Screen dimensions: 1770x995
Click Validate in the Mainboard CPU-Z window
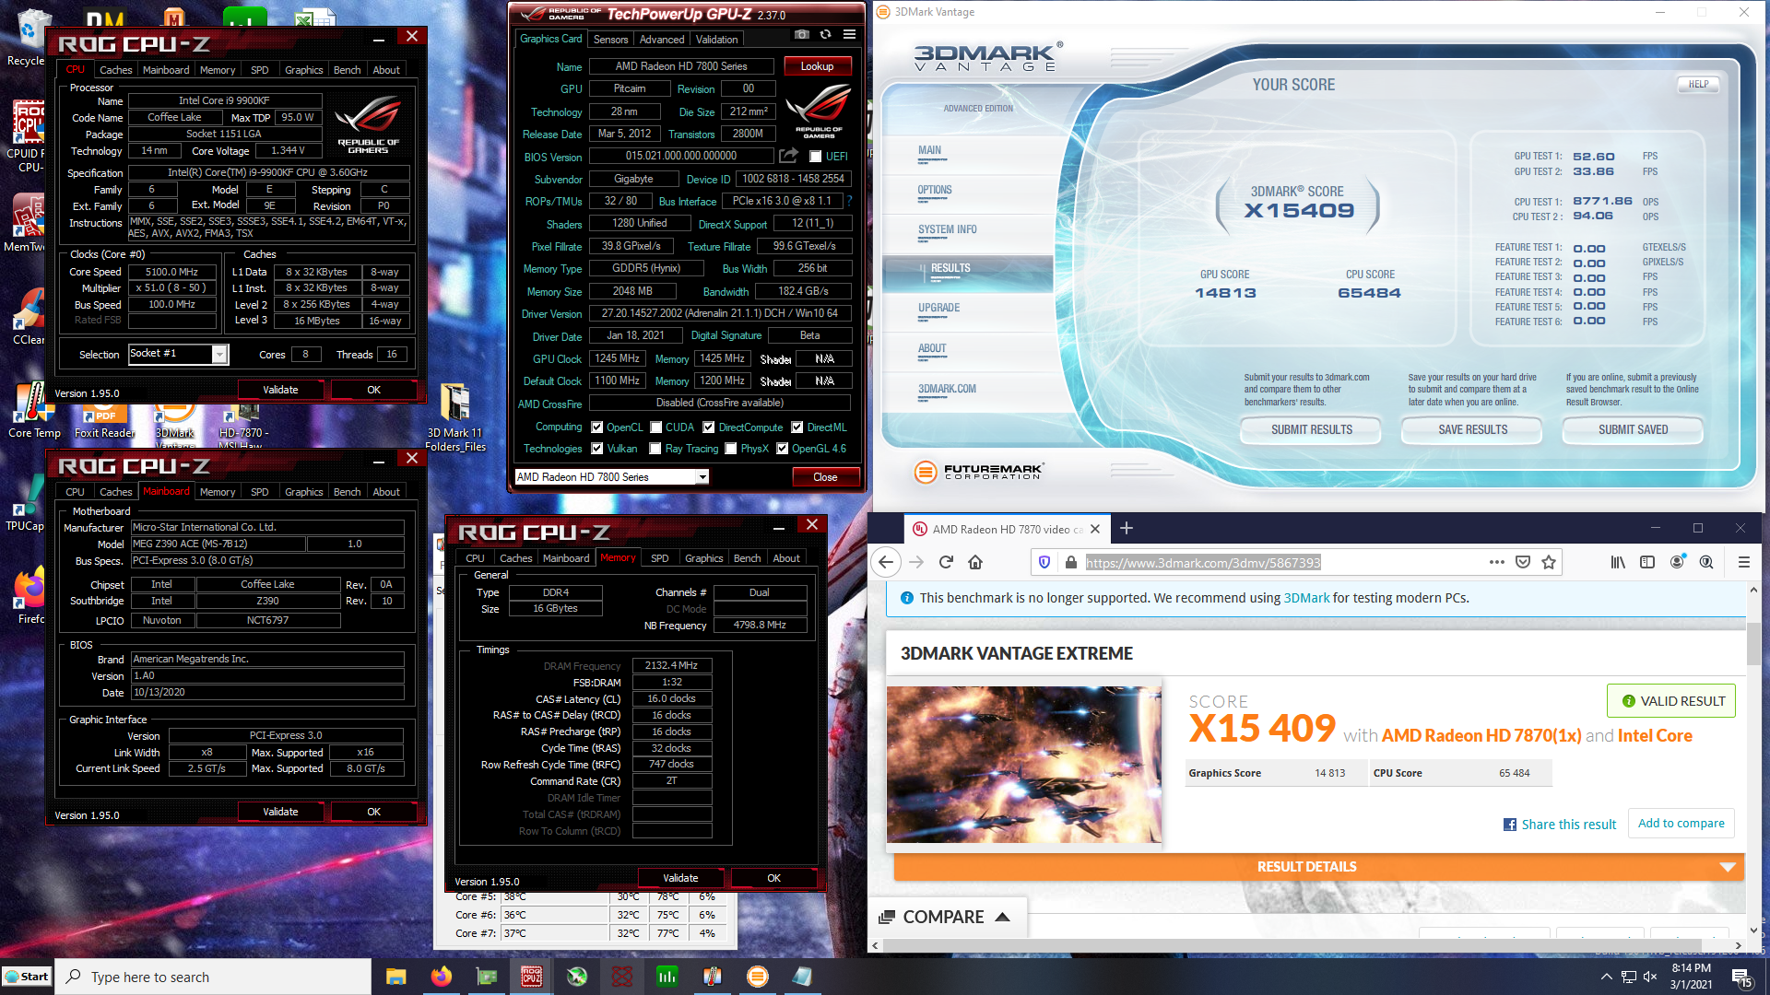pyautogui.click(x=280, y=812)
